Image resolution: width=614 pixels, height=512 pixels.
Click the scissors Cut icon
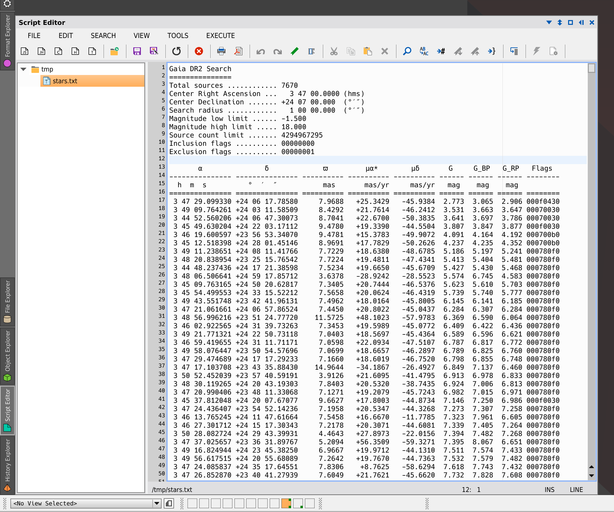point(334,51)
